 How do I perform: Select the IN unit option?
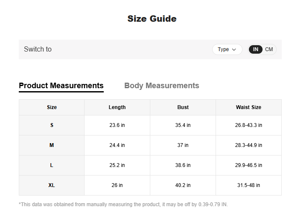pyautogui.click(x=256, y=49)
